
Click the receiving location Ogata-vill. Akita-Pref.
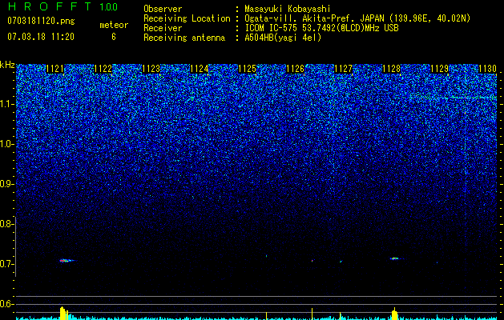click(300, 18)
